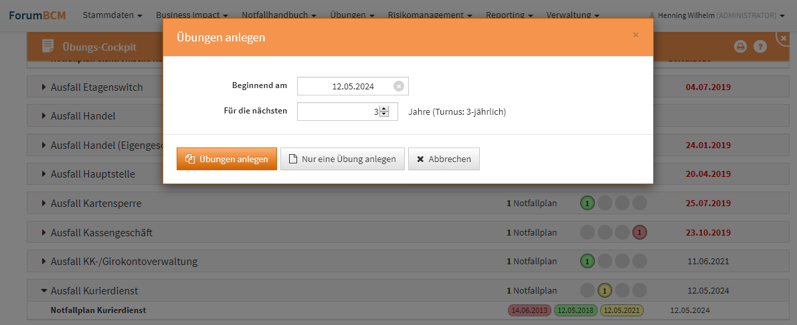Collapse Ausfall Kurierdienst row
The width and height of the screenshot is (797, 325).
click(44, 291)
